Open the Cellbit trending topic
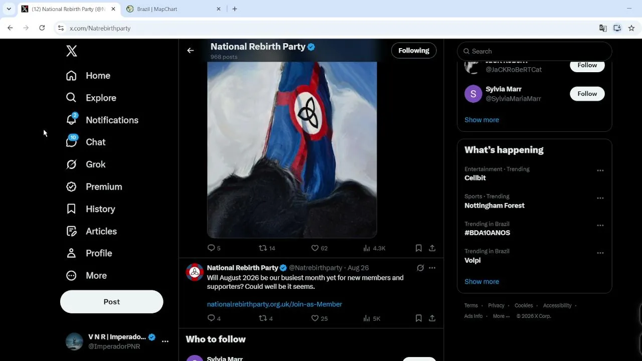The image size is (642, 361). coord(475,178)
